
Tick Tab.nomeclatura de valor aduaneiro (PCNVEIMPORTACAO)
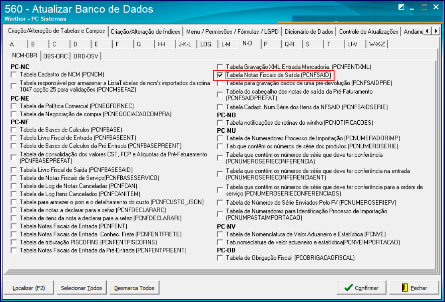[220, 242]
